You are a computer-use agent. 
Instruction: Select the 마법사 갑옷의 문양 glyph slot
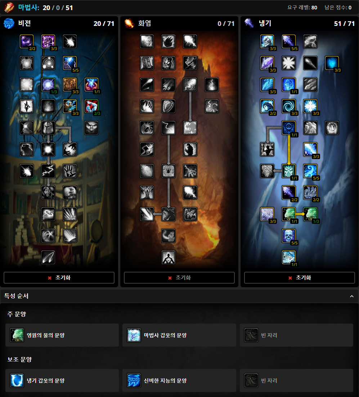pos(179,335)
